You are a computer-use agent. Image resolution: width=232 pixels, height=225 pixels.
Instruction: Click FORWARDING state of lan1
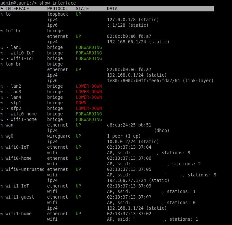[89, 47]
